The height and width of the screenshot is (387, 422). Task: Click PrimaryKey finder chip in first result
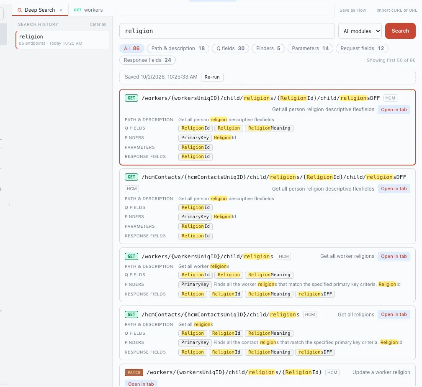pos(195,138)
